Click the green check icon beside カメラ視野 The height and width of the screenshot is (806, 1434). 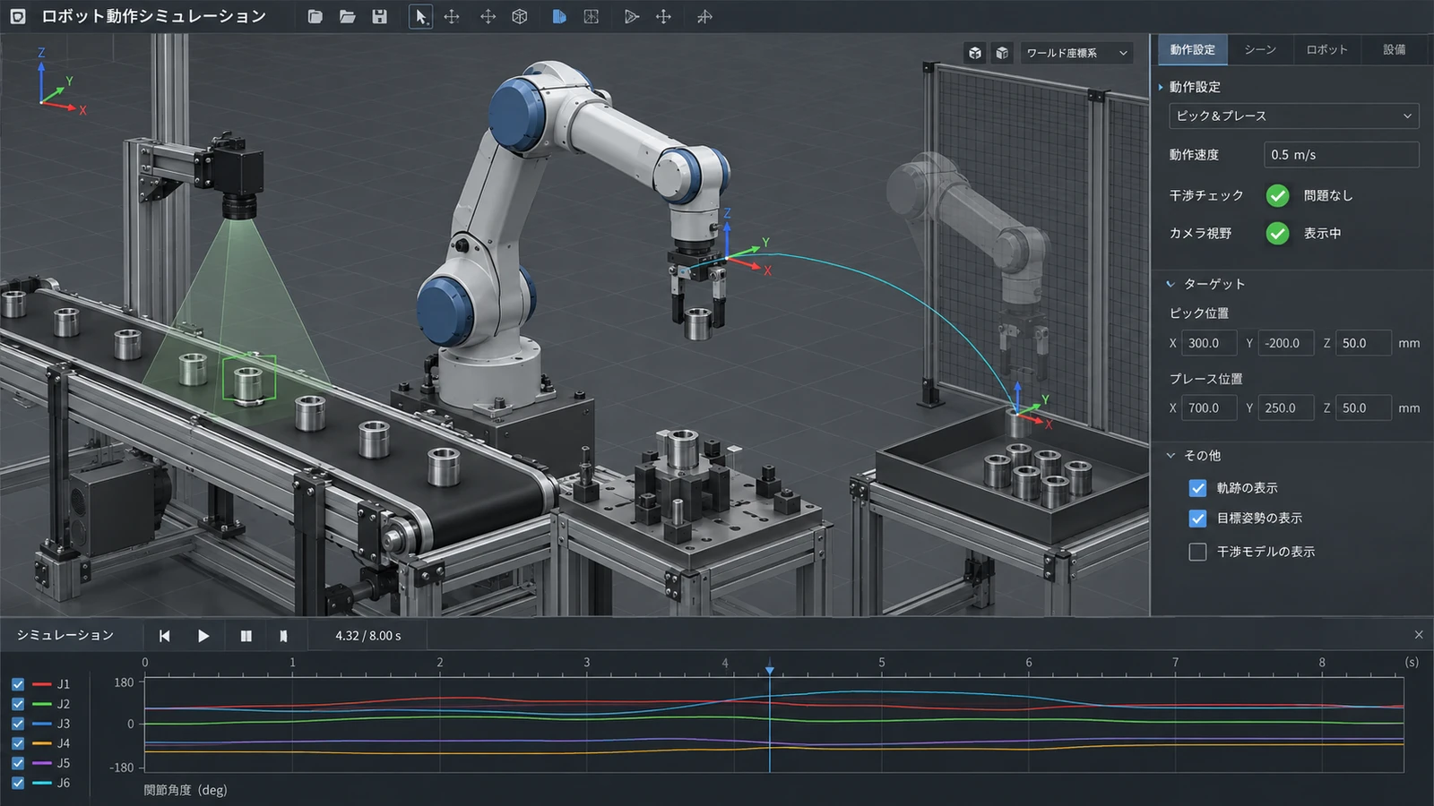tap(1277, 234)
